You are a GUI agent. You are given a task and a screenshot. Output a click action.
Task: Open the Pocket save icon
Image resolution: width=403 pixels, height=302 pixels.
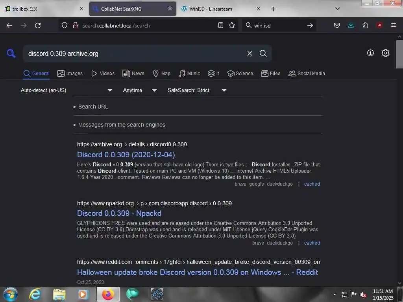click(337, 25)
